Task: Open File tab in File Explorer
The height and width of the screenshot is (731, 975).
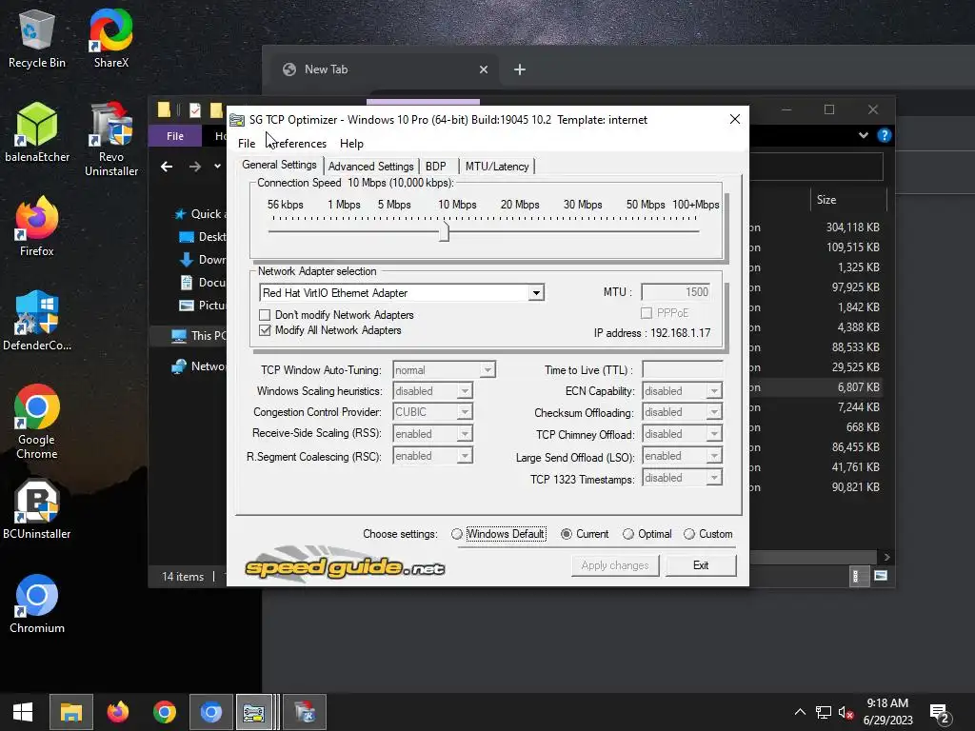Action: point(175,135)
